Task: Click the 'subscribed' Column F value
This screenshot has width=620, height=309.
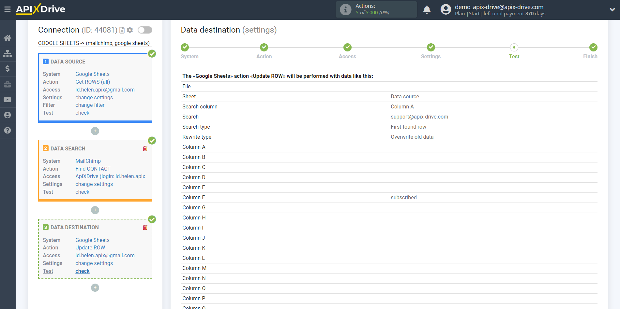Action: [404, 197]
